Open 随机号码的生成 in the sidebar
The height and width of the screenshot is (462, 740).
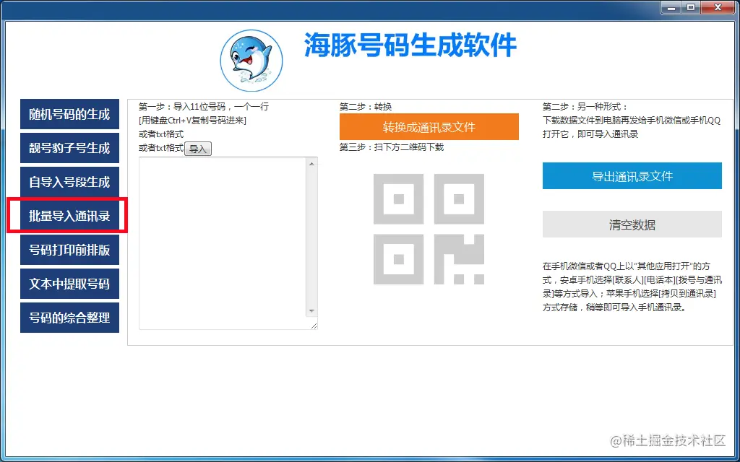[69, 114]
